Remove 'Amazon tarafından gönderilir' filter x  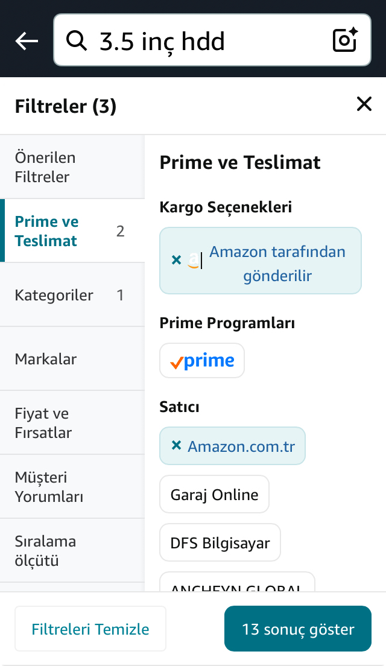pos(176,259)
